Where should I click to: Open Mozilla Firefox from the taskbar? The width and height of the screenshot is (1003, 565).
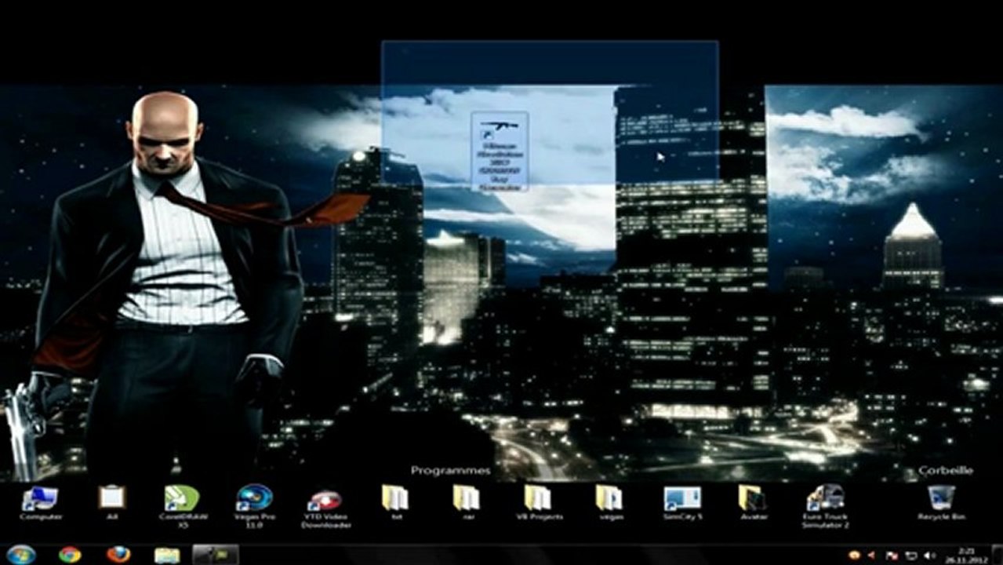(118, 554)
